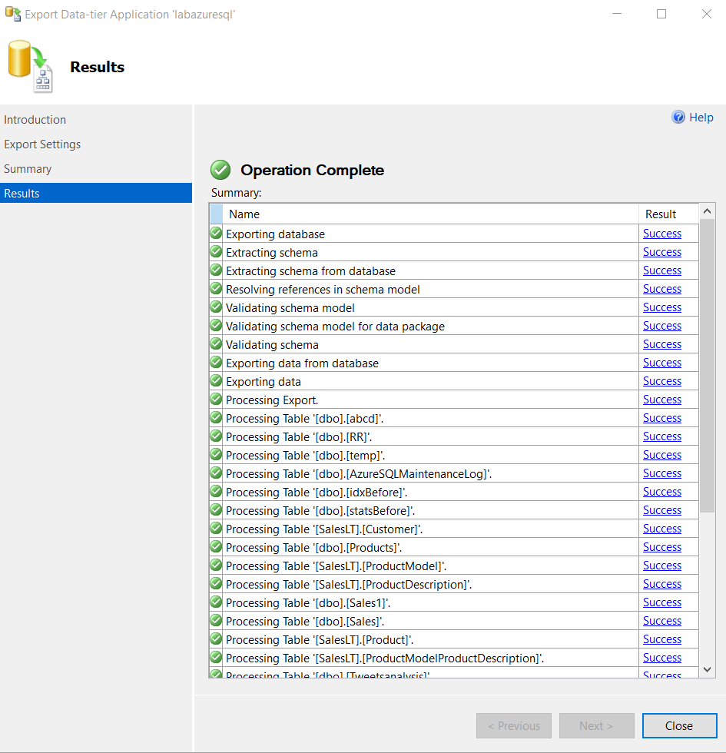Click the status icon for [dbo].[Sales] table
Viewport: 726px width, 753px height.
coord(216,621)
